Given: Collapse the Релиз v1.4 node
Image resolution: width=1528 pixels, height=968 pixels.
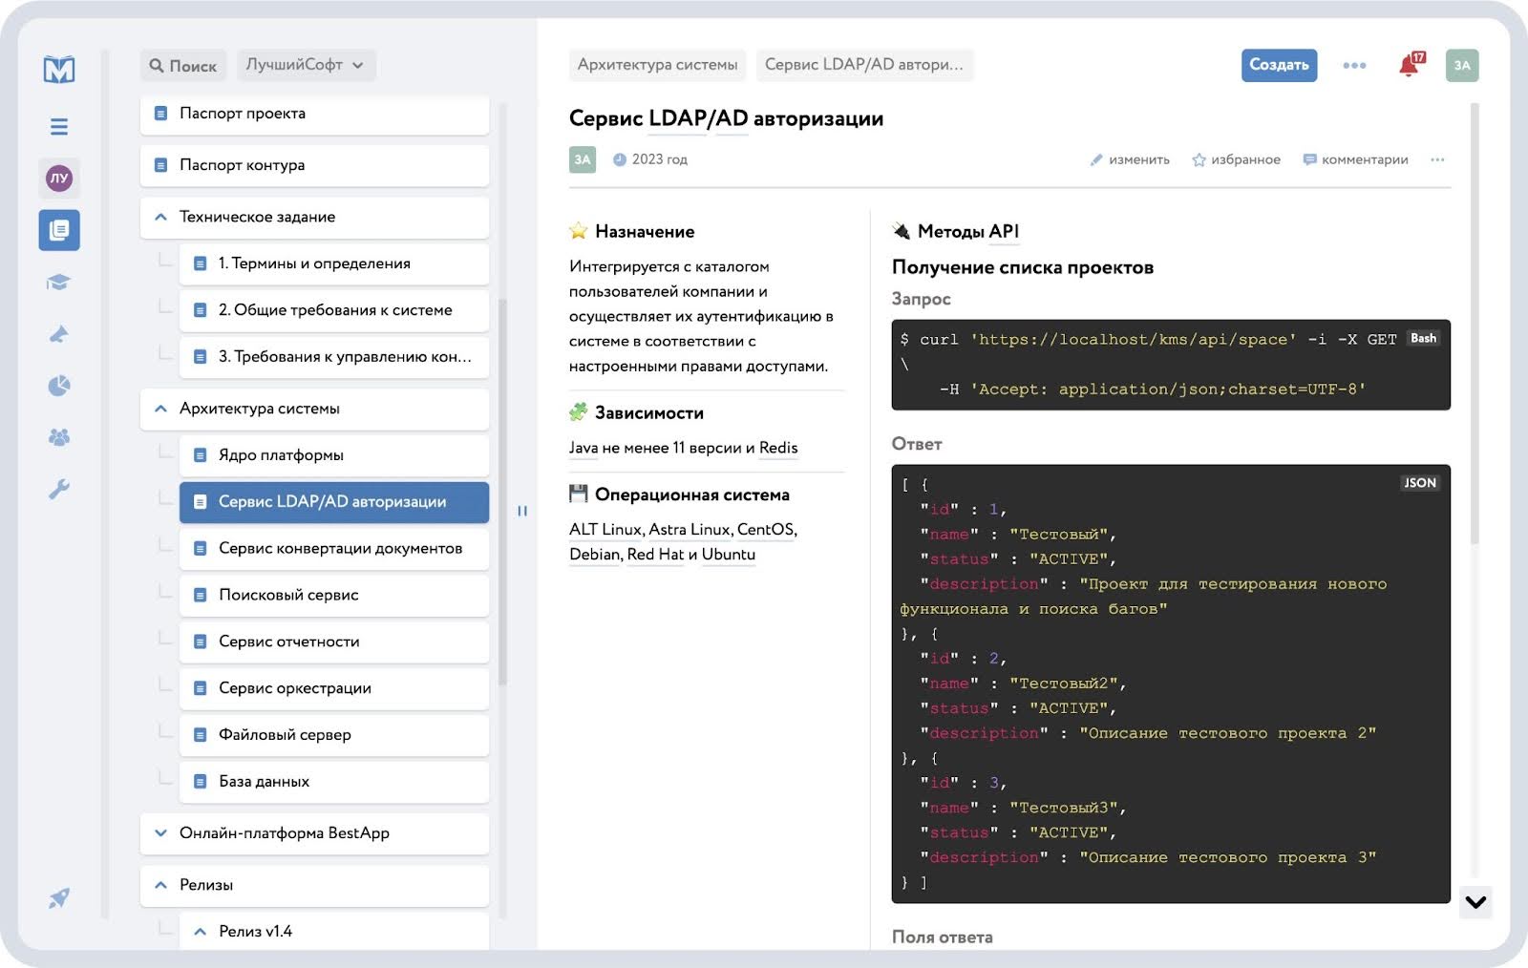Looking at the screenshot, I should pyautogui.click(x=200, y=932).
